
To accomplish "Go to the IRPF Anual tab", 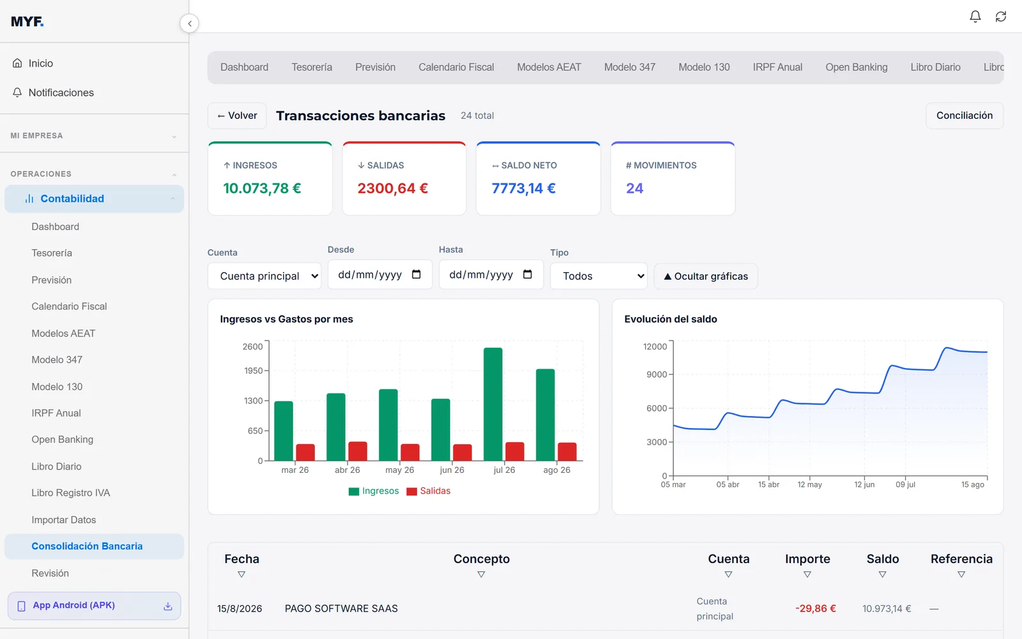I will coord(777,67).
